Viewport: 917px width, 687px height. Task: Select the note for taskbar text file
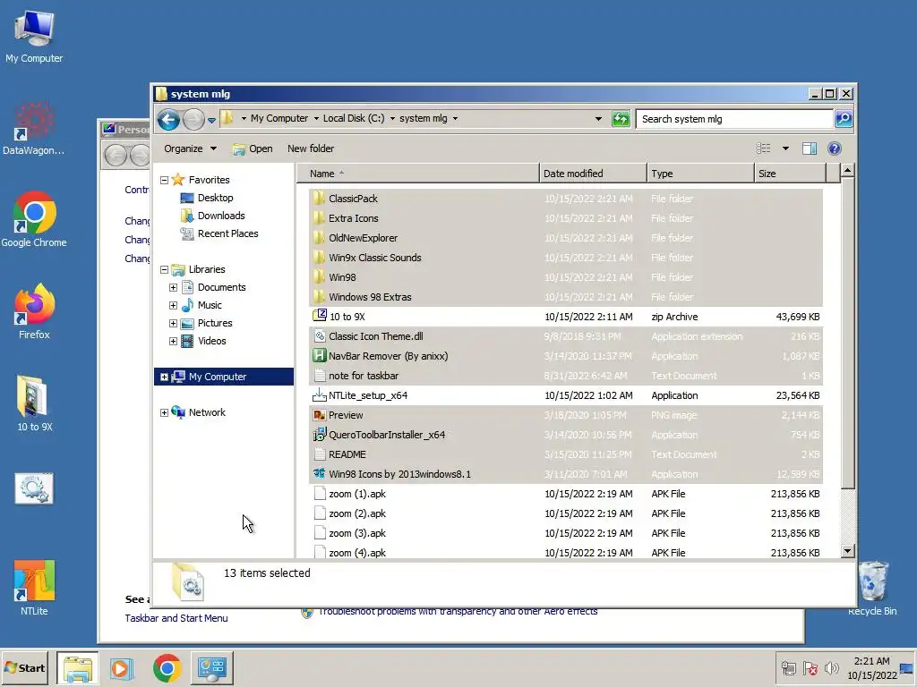coord(566,376)
